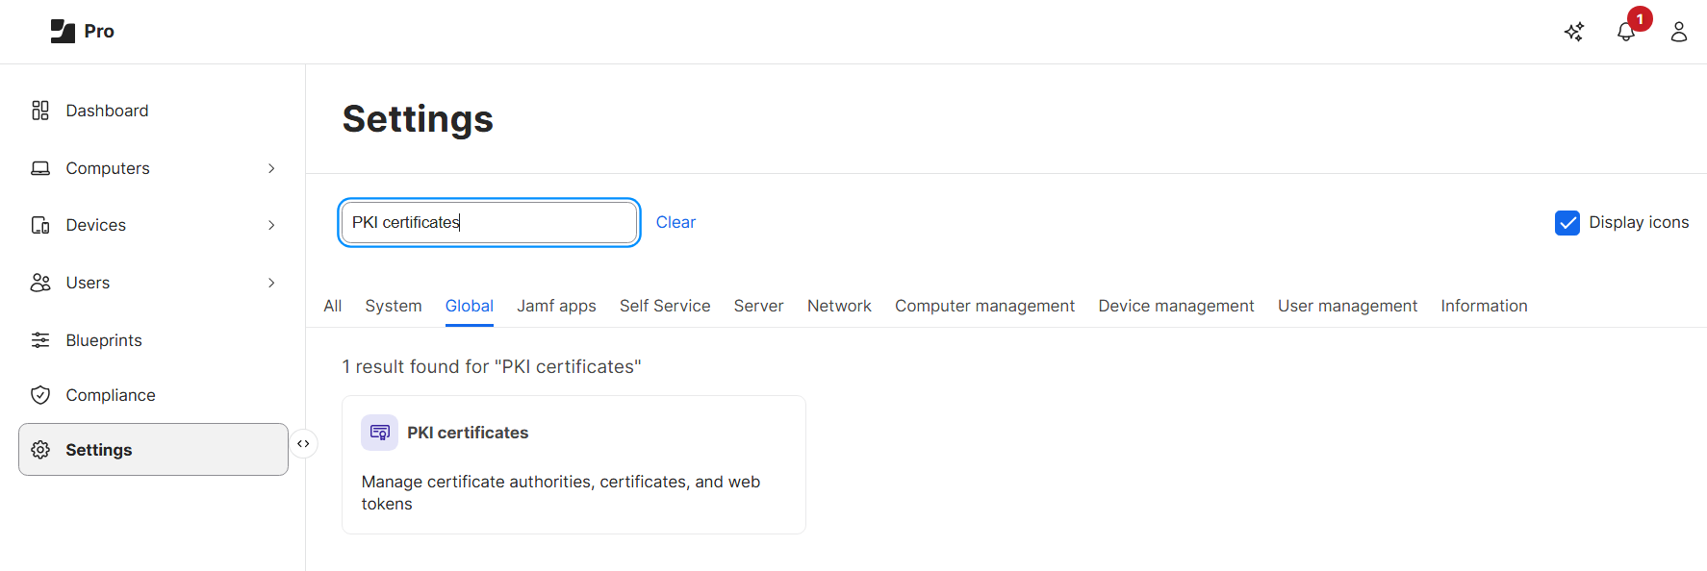Collapse the sidebar using the toggle handle
The image size is (1707, 571).
point(303,444)
